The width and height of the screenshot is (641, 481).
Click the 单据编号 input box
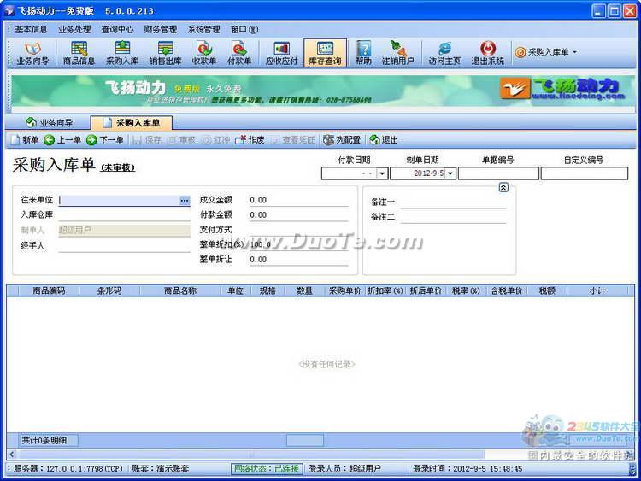coord(498,173)
